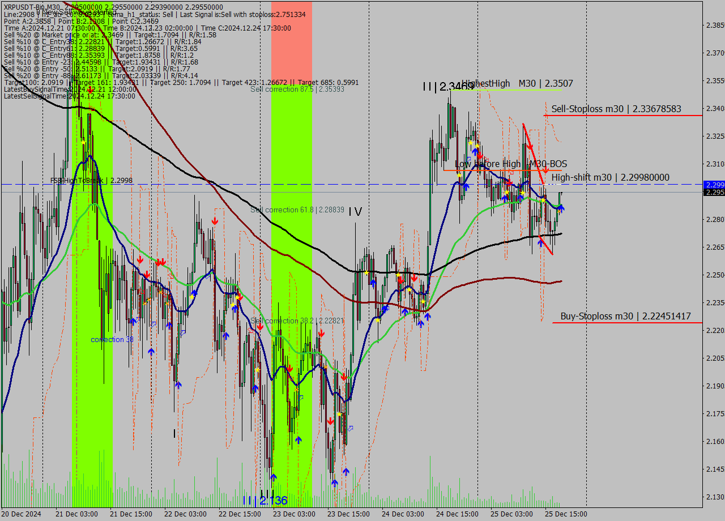Click the 'High-shift m30 | 2.29980000' label
The height and width of the screenshot is (521, 725).
pyautogui.click(x=611, y=177)
